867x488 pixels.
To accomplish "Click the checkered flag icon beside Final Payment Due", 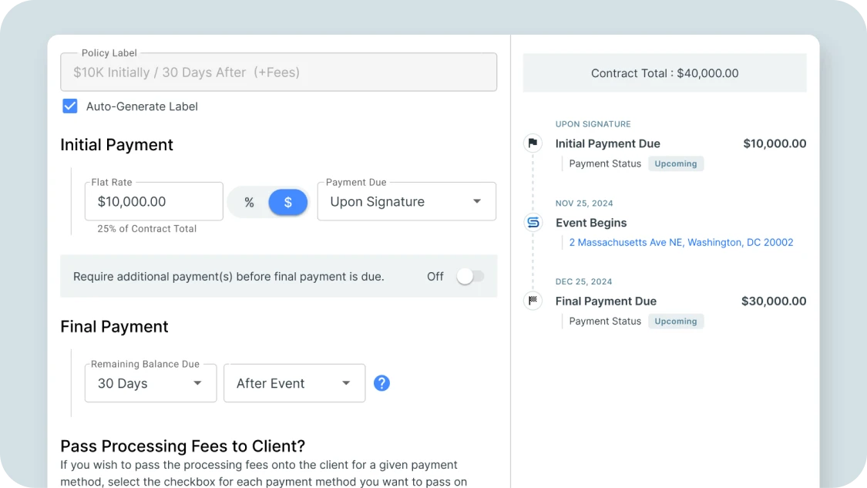I will pos(533,301).
